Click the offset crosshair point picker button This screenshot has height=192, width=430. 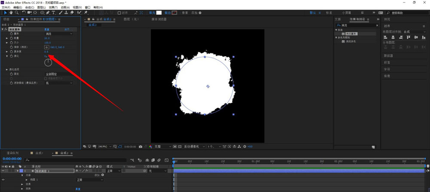tap(47, 47)
